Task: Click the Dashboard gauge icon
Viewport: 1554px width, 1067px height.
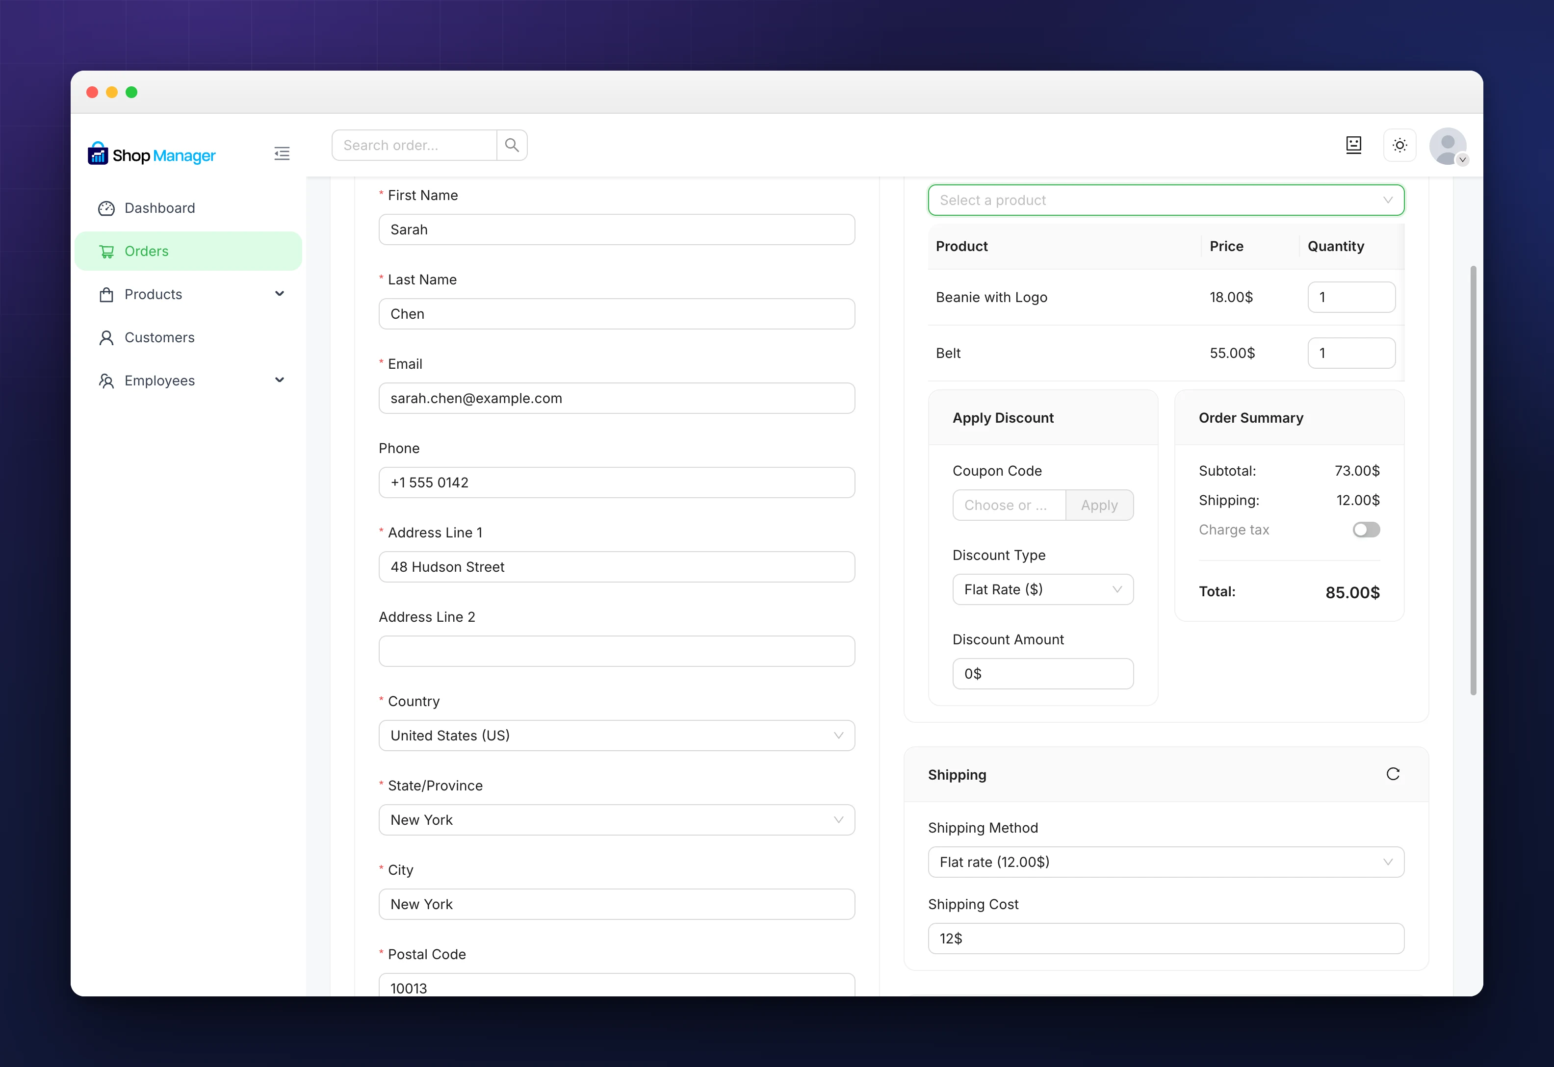Action: pyautogui.click(x=106, y=208)
